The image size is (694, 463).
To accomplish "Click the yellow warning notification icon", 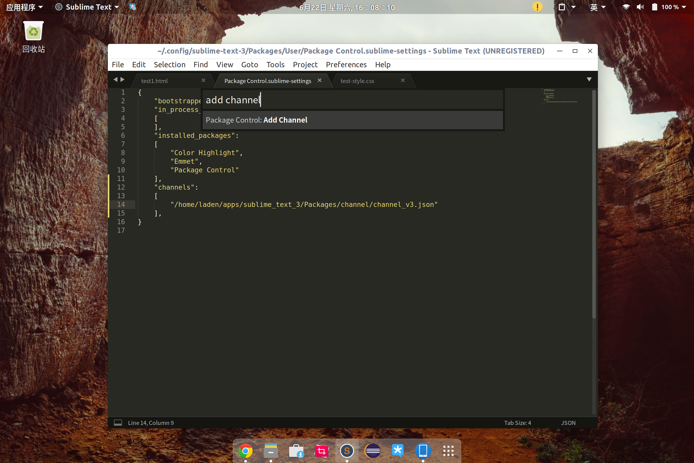I will (537, 7).
